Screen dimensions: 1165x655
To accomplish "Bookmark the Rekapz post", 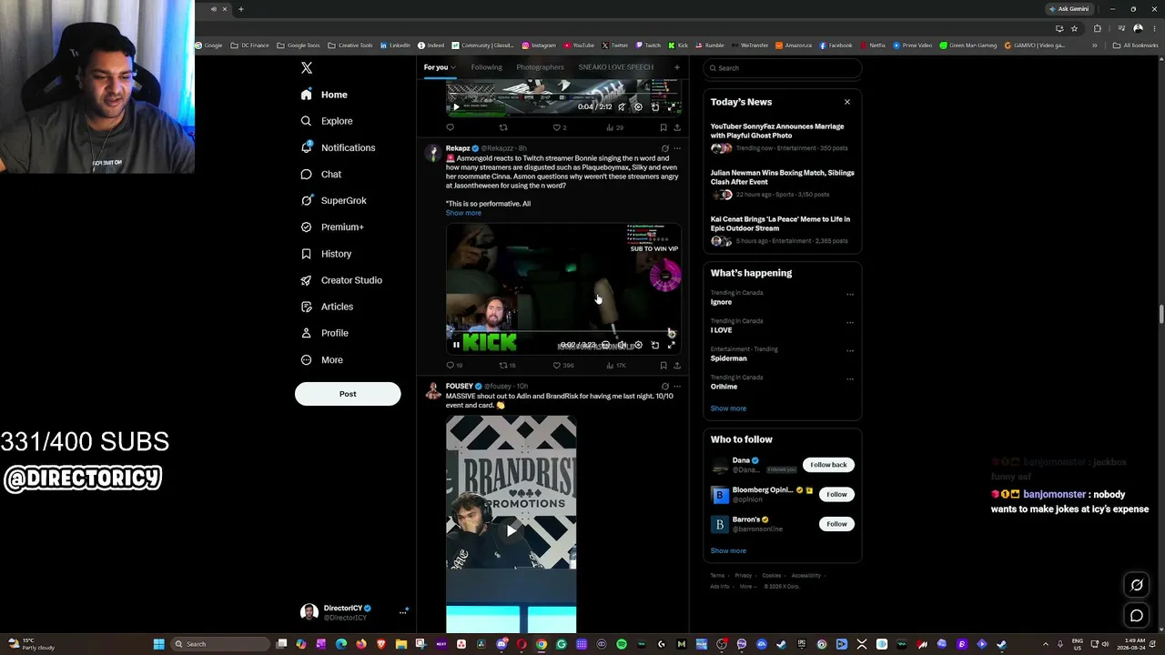I will 663,366.
